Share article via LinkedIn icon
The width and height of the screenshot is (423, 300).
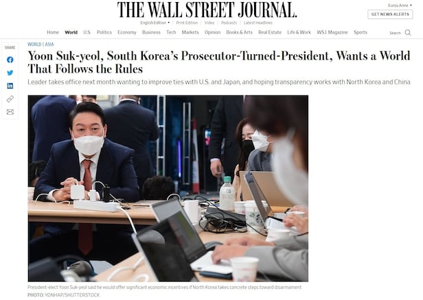coord(10,86)
